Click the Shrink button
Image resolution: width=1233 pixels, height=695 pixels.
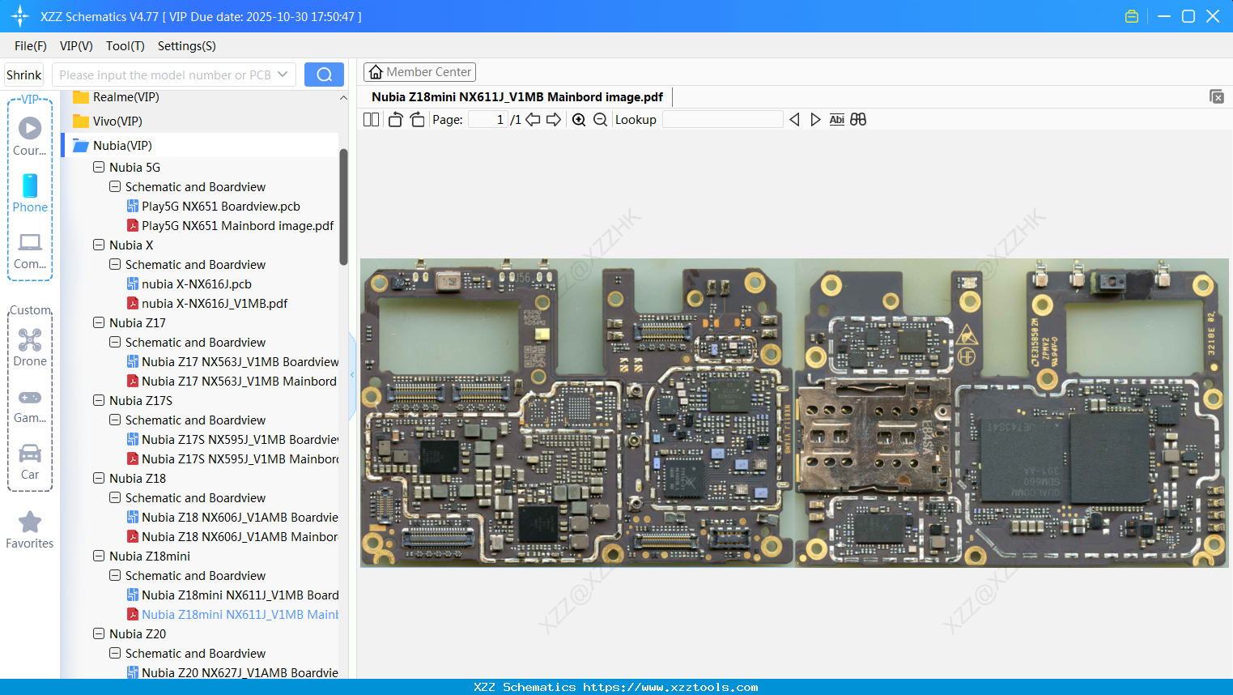[23, 74]
